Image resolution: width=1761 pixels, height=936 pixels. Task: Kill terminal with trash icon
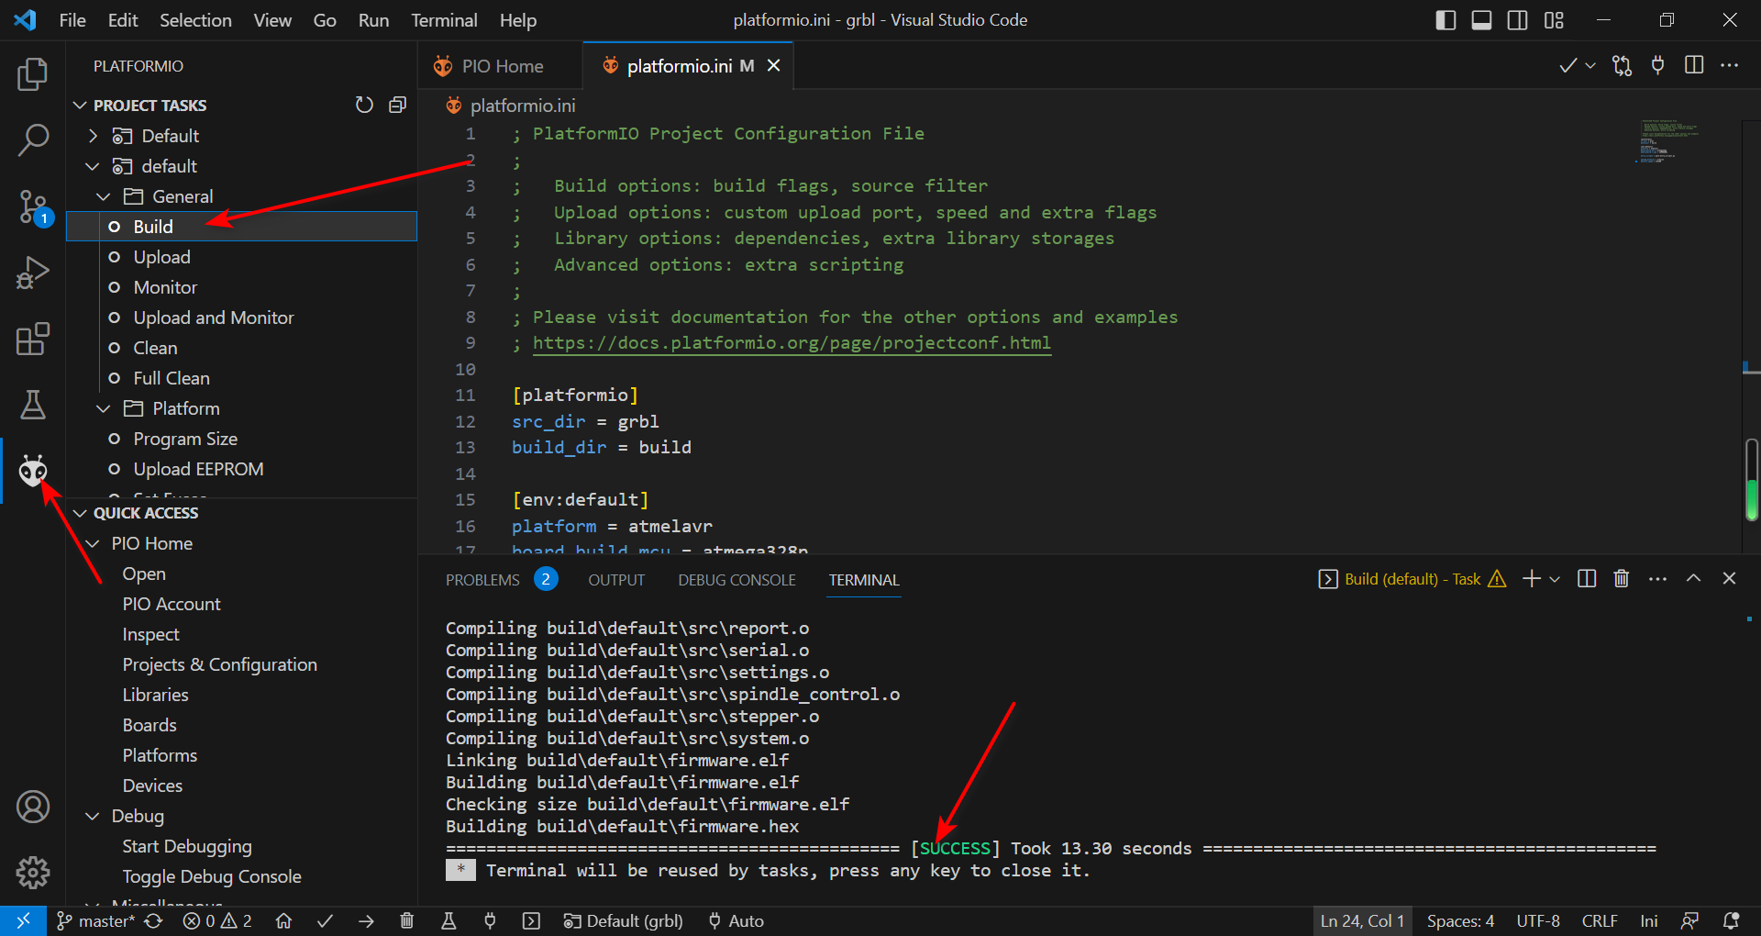tap(1622, 578)
